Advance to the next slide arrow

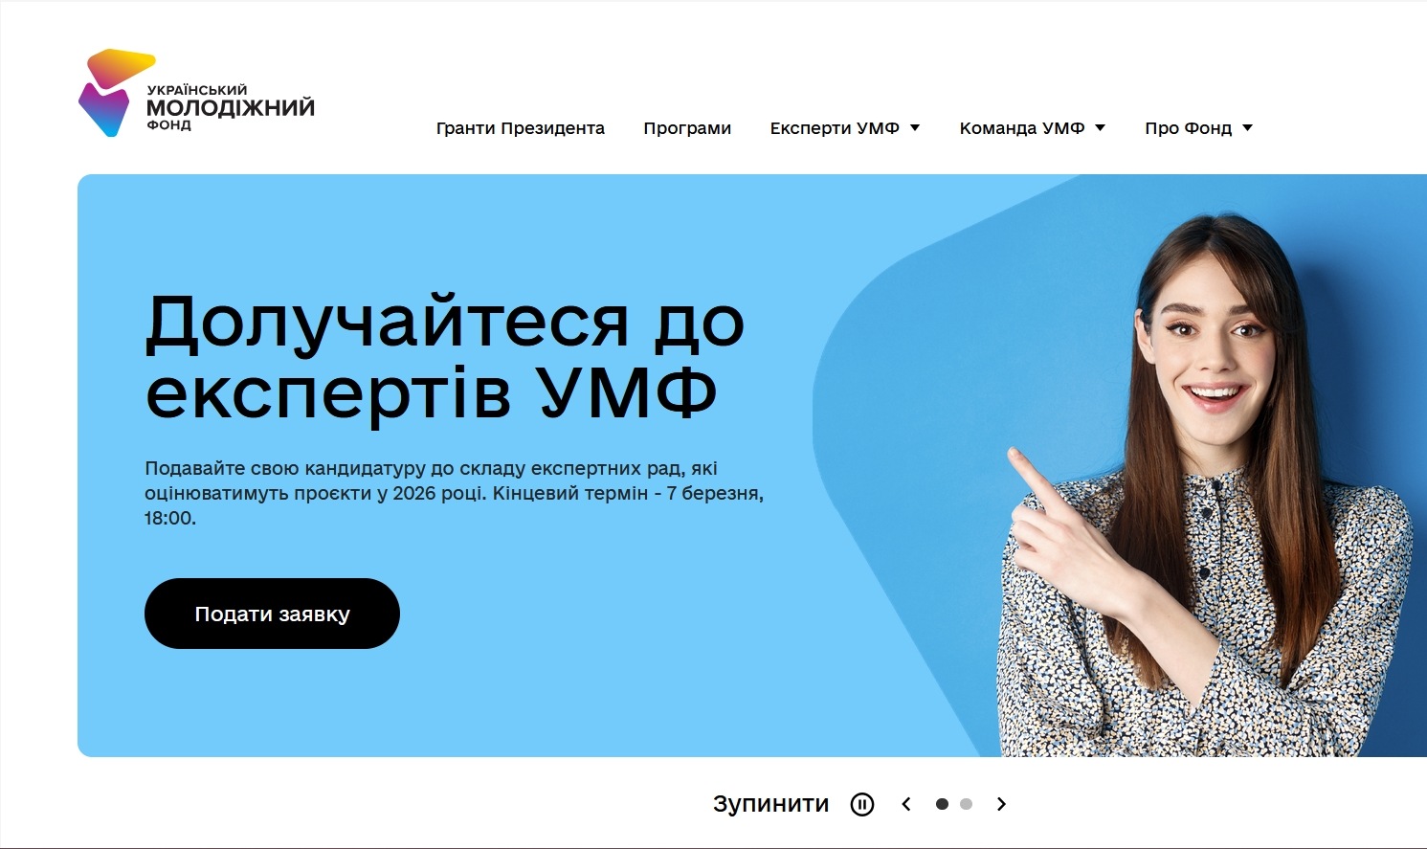pyautogui.click(x=1001, y=804)
